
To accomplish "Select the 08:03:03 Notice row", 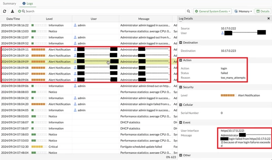I will pos(89,116).
